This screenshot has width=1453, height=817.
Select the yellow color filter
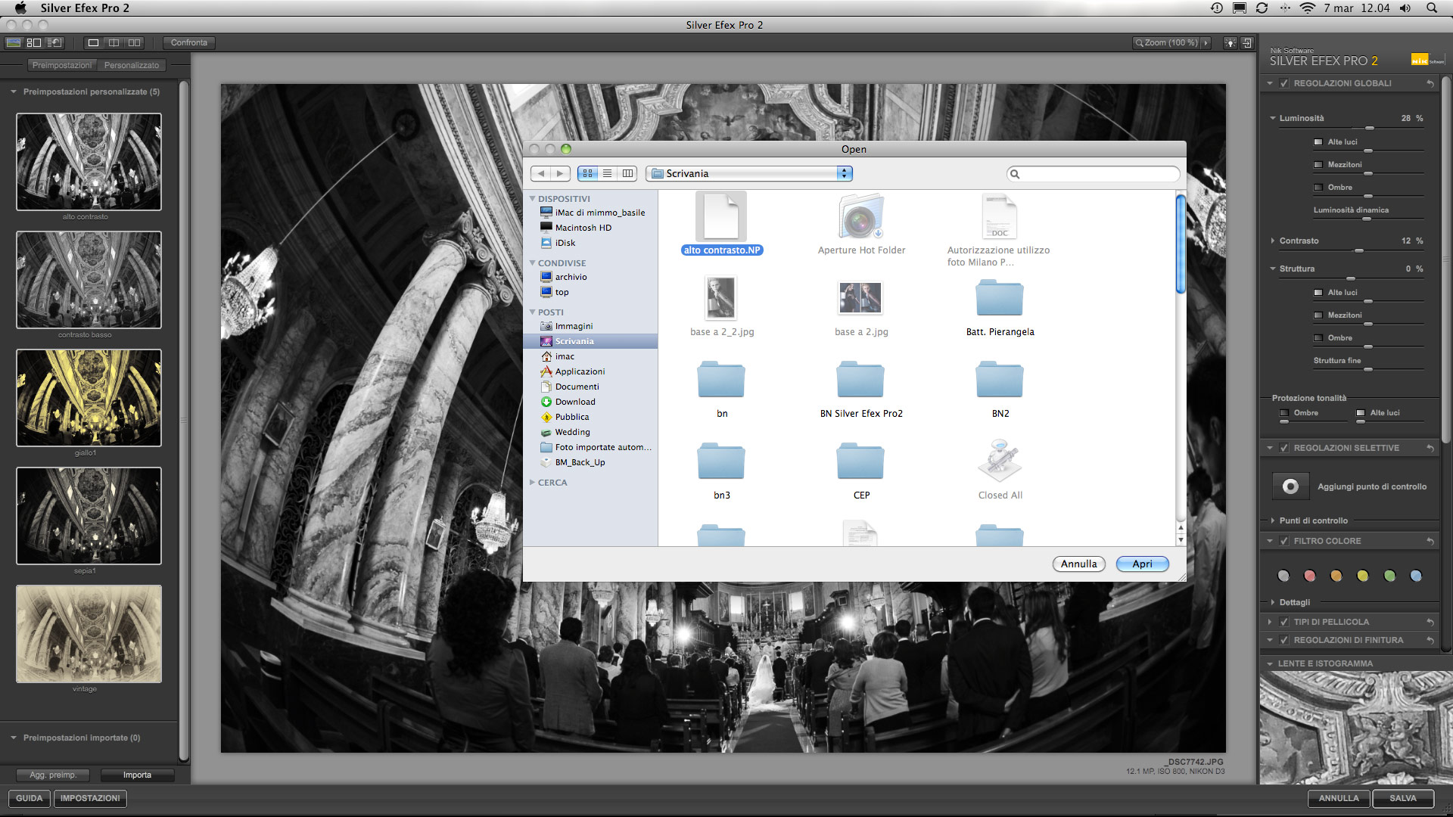pyautogui.click(x=1363, y=576)
